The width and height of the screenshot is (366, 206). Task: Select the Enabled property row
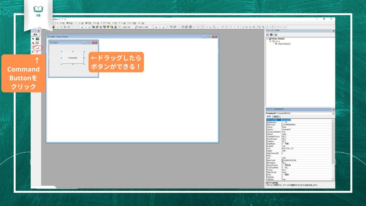point(299,146)
